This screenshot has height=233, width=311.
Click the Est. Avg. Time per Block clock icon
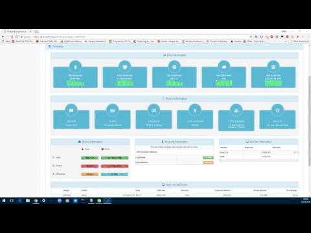[x=277, y=110]
